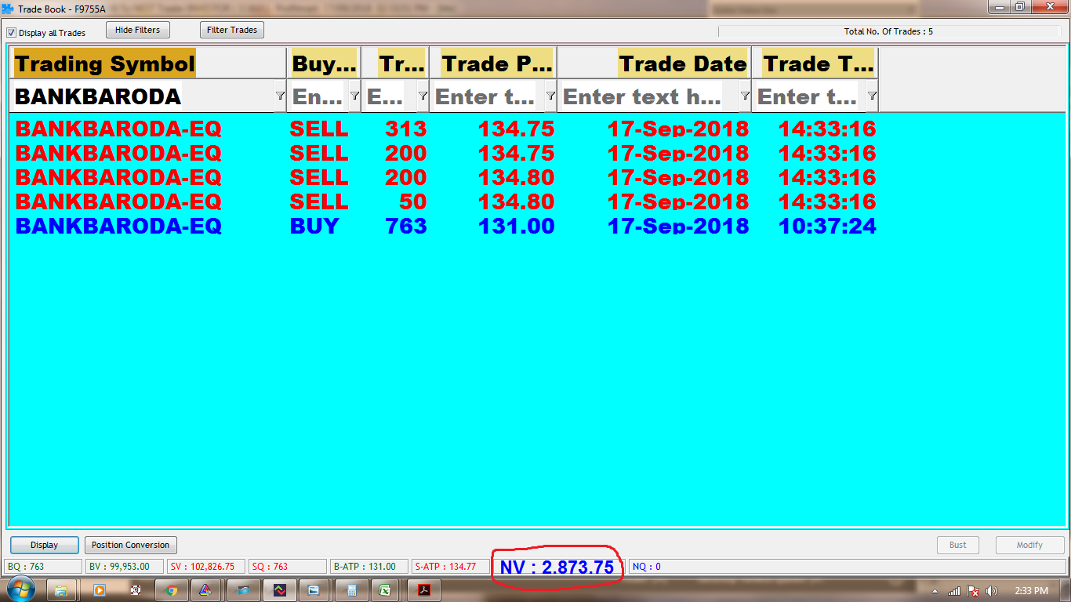Select the BUY trade row symbol
This screenshot has width=1082, height=602.
(118, 226)
